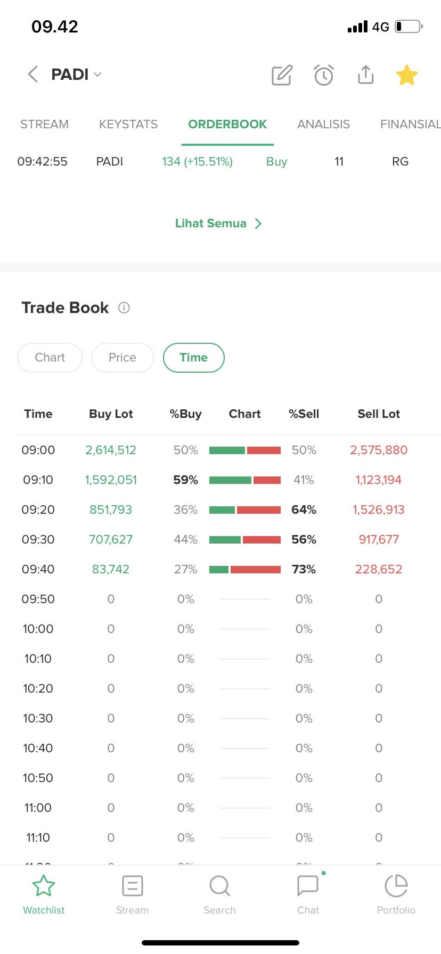This screenshot has width=441, height=954.
Task: Tap the share icon
Action: coord(365,75)
